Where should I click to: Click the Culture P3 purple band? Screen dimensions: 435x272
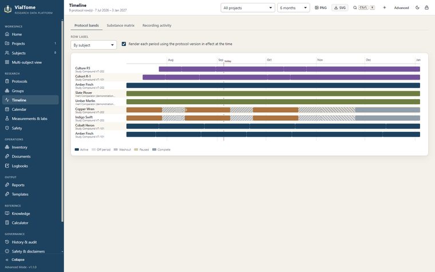click(290, 69)
